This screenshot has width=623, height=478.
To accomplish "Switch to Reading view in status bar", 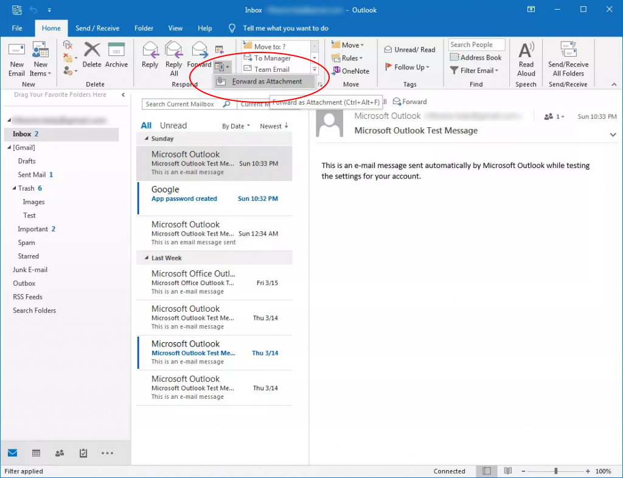I will (507, 471).
